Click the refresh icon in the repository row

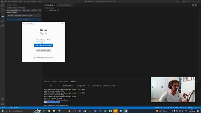pyautogui.click(x=35, y=10)
